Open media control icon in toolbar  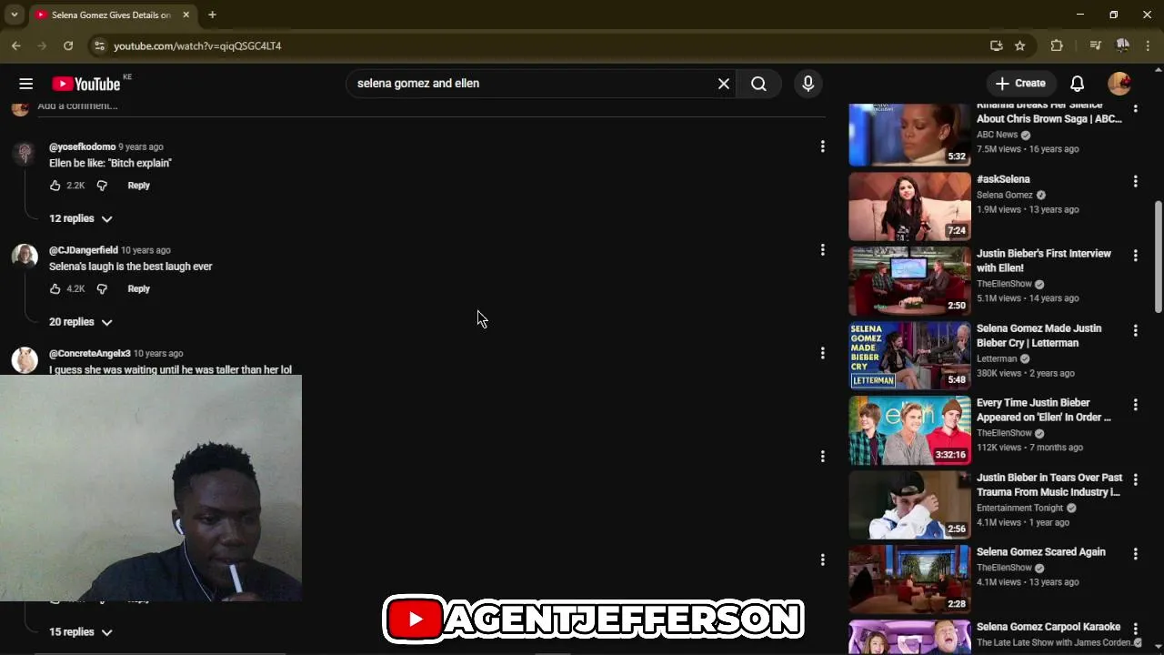(x=1096, y=45)
